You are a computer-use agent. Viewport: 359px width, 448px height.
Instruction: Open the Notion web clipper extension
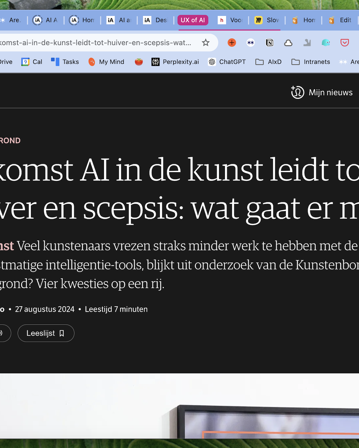(270, 42)
